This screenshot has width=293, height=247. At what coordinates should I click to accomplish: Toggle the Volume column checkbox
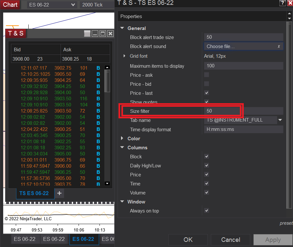click(x=206, y=193)
